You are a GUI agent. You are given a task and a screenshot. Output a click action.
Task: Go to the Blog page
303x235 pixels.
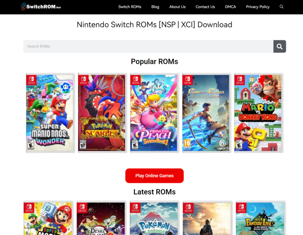pos(155,7)
